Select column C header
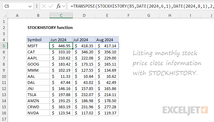Image resolution: width=214 pixels, height=122 pixels. (61, 15)
